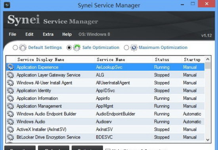Click the OS: Windows 8 label

tap(94, 34)
